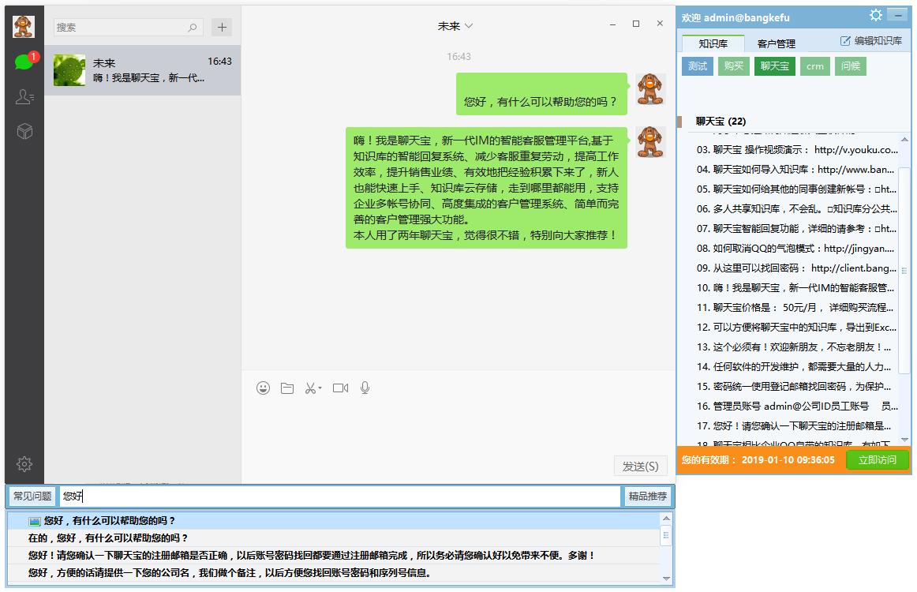917x592 pixels.
Task: Select the 问候 category tag
Action: pyautogui.click(x=851, y=66)
